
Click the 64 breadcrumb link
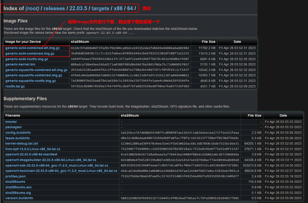[130, 8]
